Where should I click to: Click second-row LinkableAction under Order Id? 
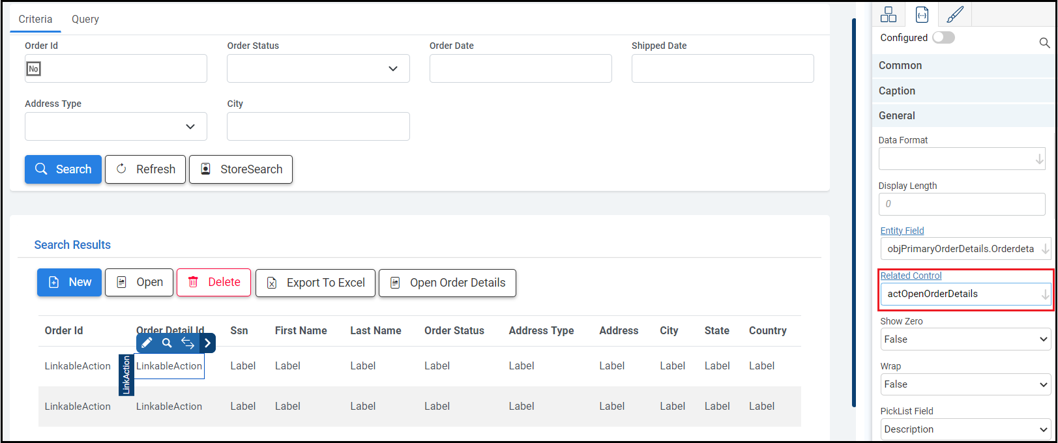[x=78, y=407]
